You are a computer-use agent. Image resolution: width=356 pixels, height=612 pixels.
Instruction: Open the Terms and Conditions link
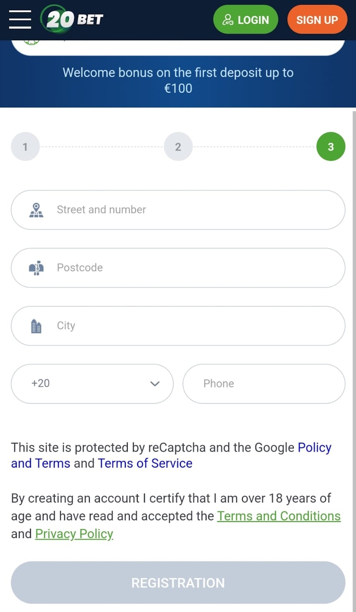(279, 516)
